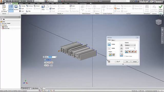Screen dimensions: 164x92
Task: Select Solid output in Extrude dialog
Action: tap(110, 54)
